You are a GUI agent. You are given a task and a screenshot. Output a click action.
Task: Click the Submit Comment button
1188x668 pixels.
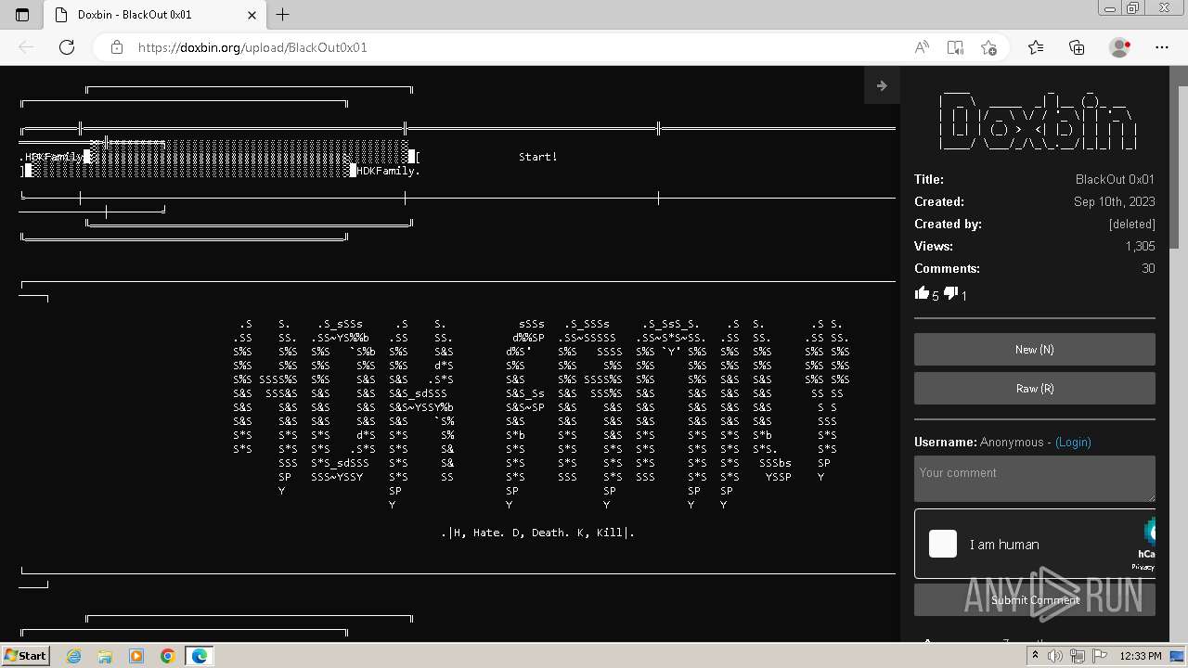click(x=1035, y=600)
